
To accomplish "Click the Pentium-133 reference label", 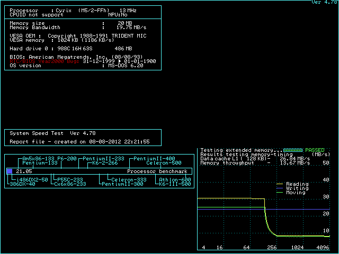I will click(40, 163).
